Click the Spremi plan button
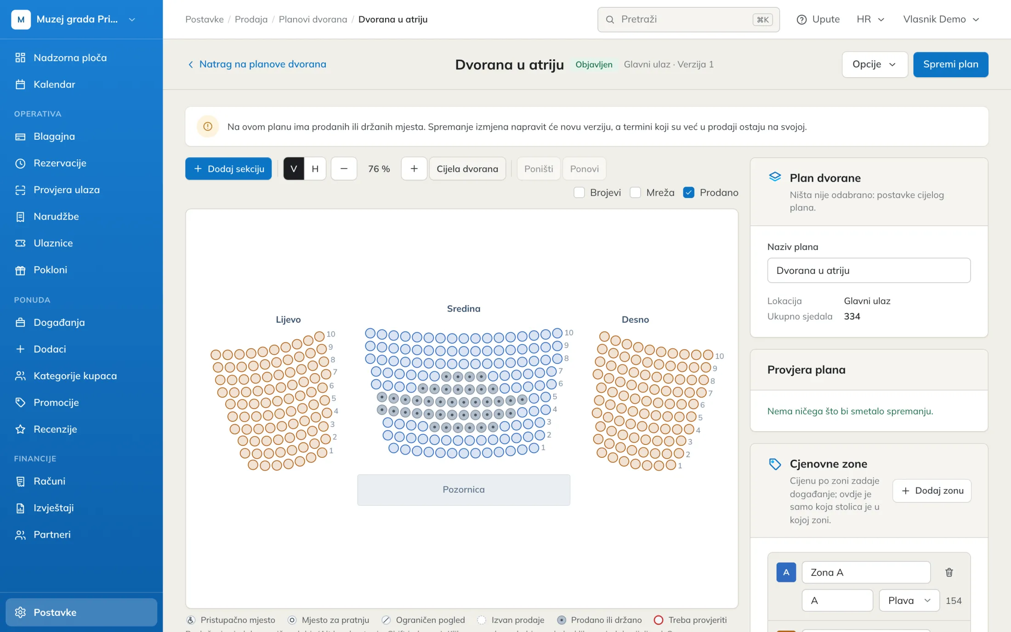 pyautogui.click(x=951, y=64)
